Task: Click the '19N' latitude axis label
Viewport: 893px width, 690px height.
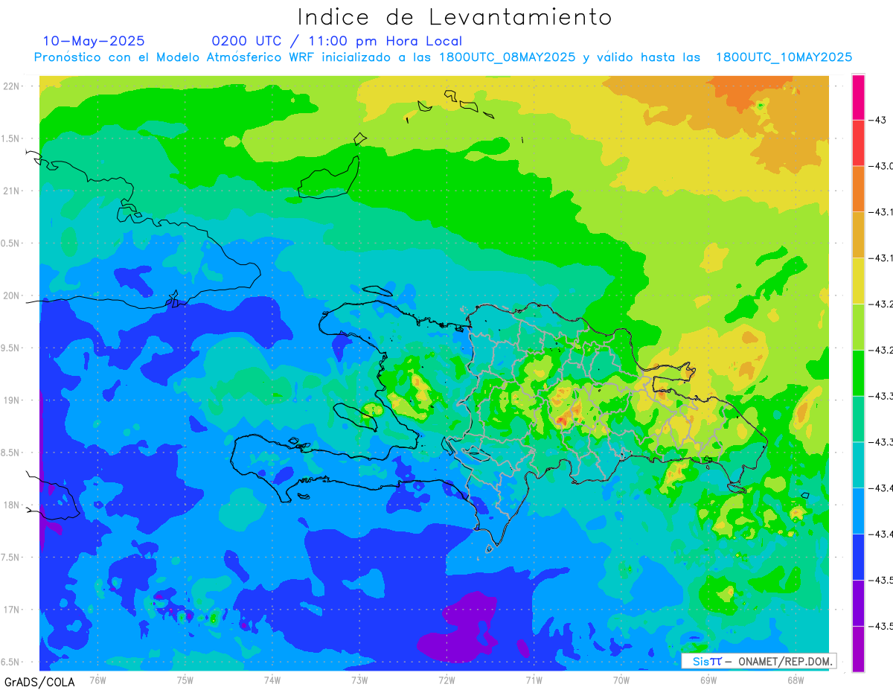Action: click(x=12, y=400)
